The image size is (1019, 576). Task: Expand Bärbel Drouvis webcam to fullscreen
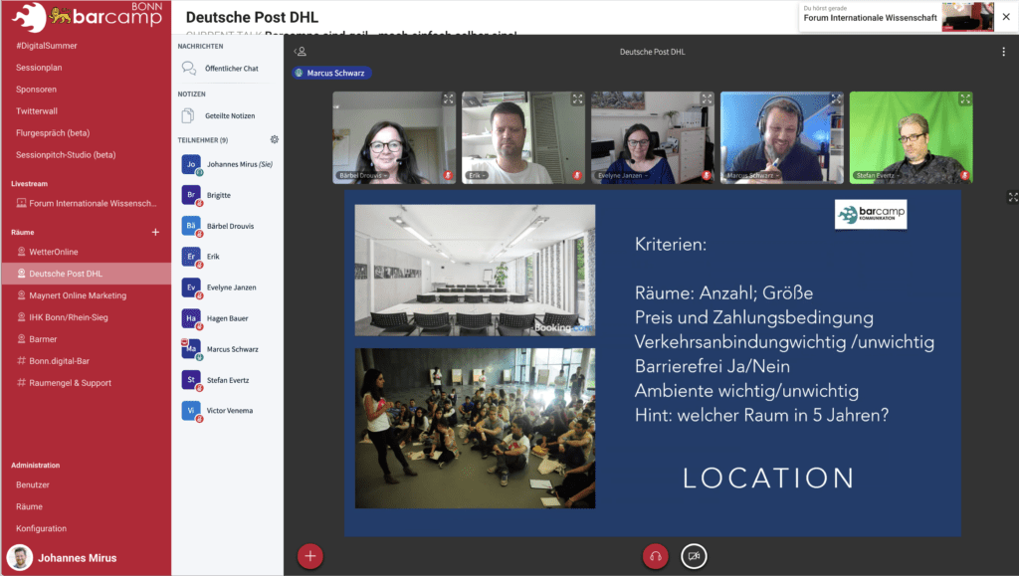click(449, 99)
